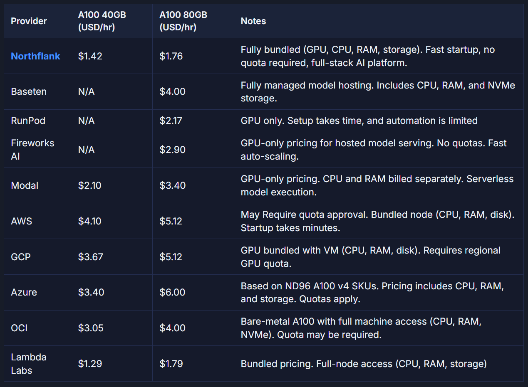
Task: Select Lambda Labs' $1.29 price
Action: (x=90, y=364)
